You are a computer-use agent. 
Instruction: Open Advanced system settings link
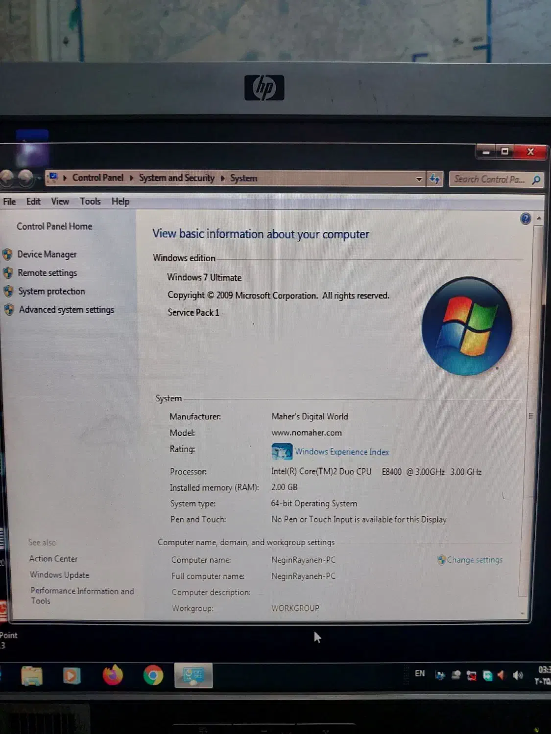(67, 310)
